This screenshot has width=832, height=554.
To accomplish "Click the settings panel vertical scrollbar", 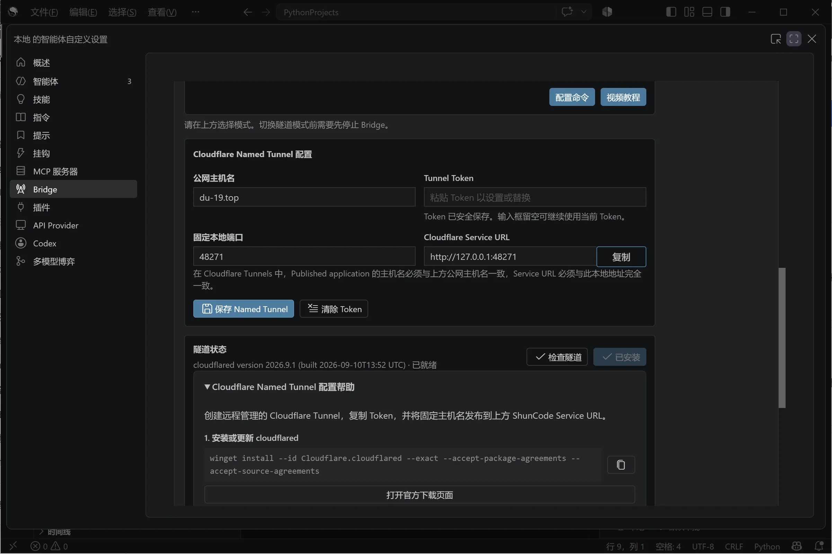I will (x=782, y=338).
